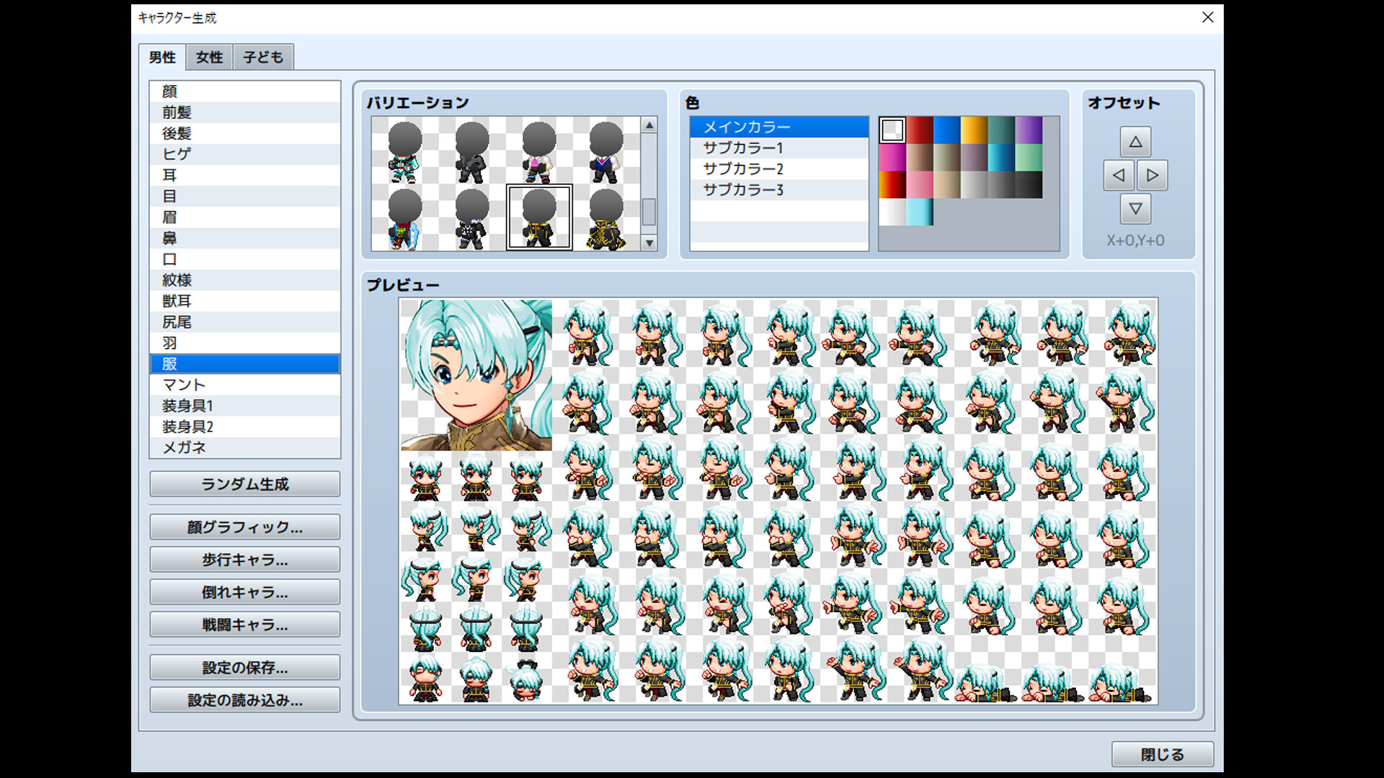The height and width of the screenshot is (778, 1384).
Task: Open the 子ども character tab
Action: pyautogui.click(x=262, y=57)
